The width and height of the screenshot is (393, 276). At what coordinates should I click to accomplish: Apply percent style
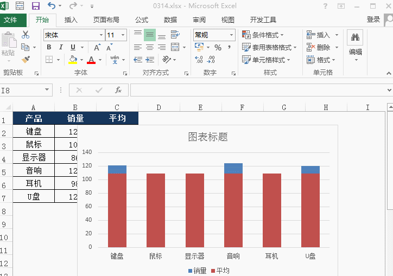point(218,47)
